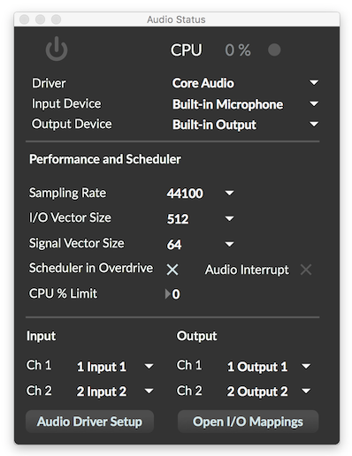This screenshot has height=456, width=352.
Task: Click the CPU 0 % usage readout
Action: pyautogui.click(x=238, y=49)
